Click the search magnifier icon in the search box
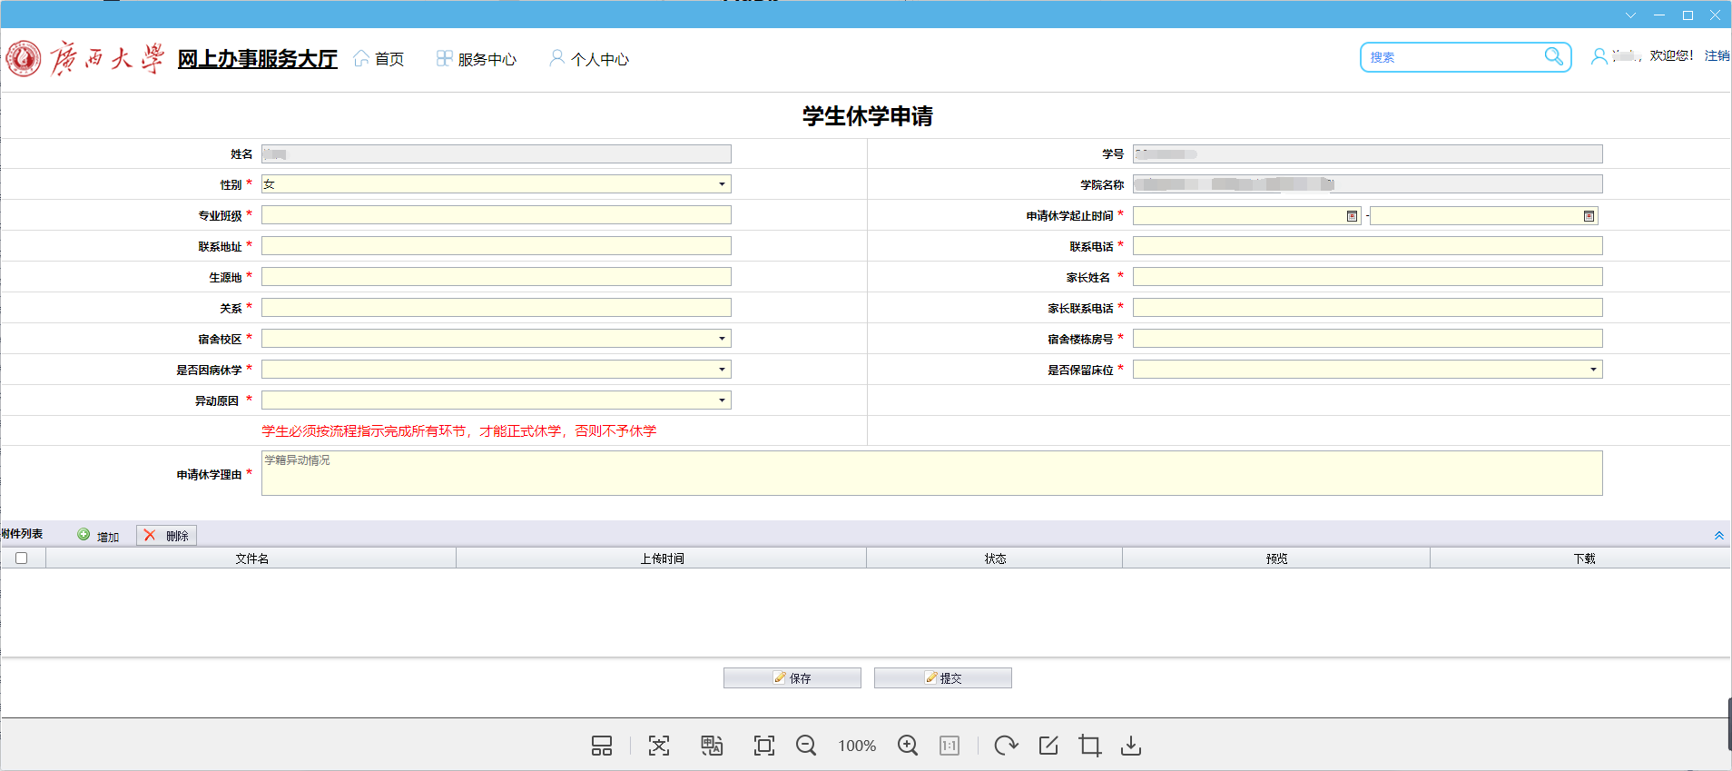 (x=1553, y=56)
